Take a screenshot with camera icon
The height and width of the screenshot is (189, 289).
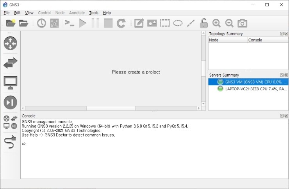point(242,23)
